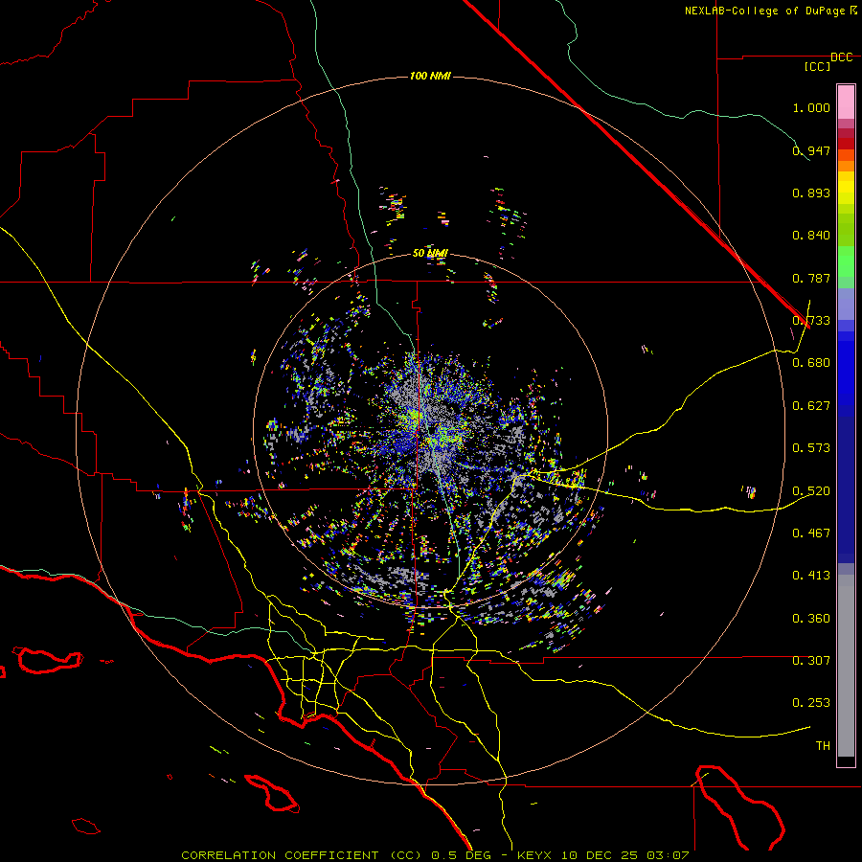The image size is (862, 862).
Task: Click the [CC] legend header
Action: (817, 66)
